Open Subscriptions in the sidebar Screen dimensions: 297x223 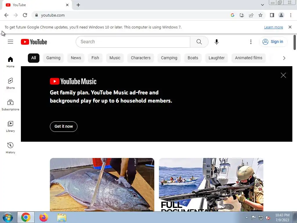tap(10, 105)
